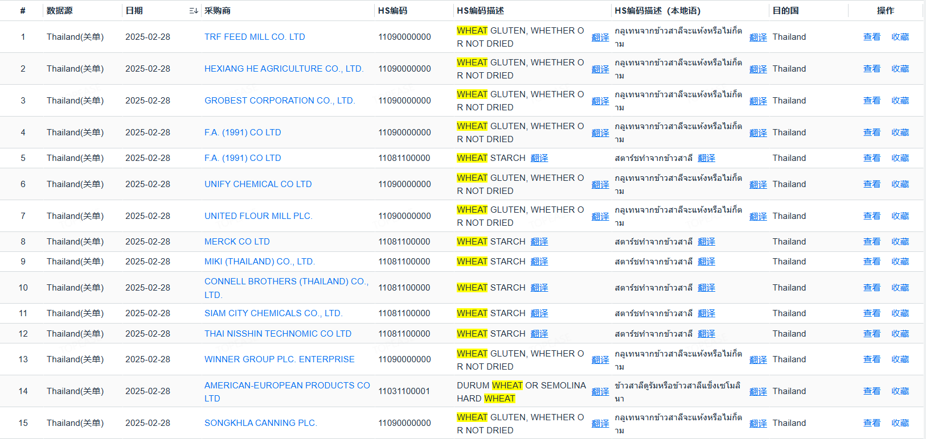This screenshot has width=926, height=439.
Task: Click 查看 in AMERICAN-EUROPEAN PRODUCTS row
Action: 872,391
